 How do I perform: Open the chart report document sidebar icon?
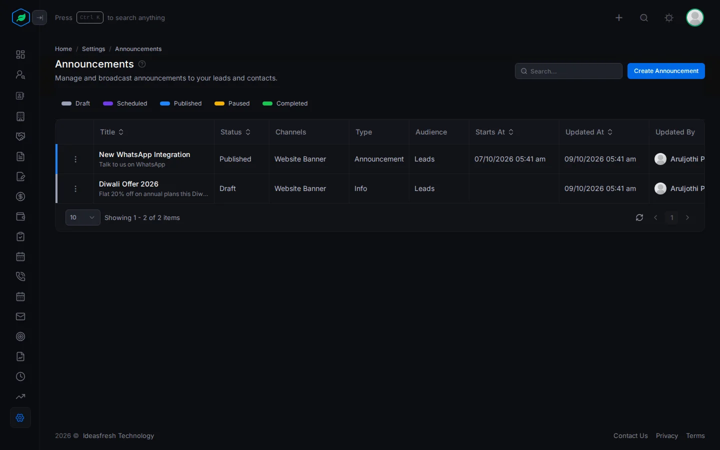[x=20, y=356]
